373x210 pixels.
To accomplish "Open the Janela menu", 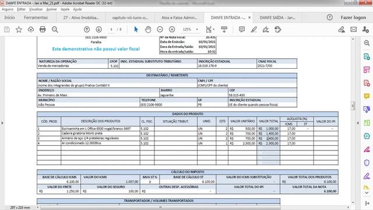I will point(65,9).
